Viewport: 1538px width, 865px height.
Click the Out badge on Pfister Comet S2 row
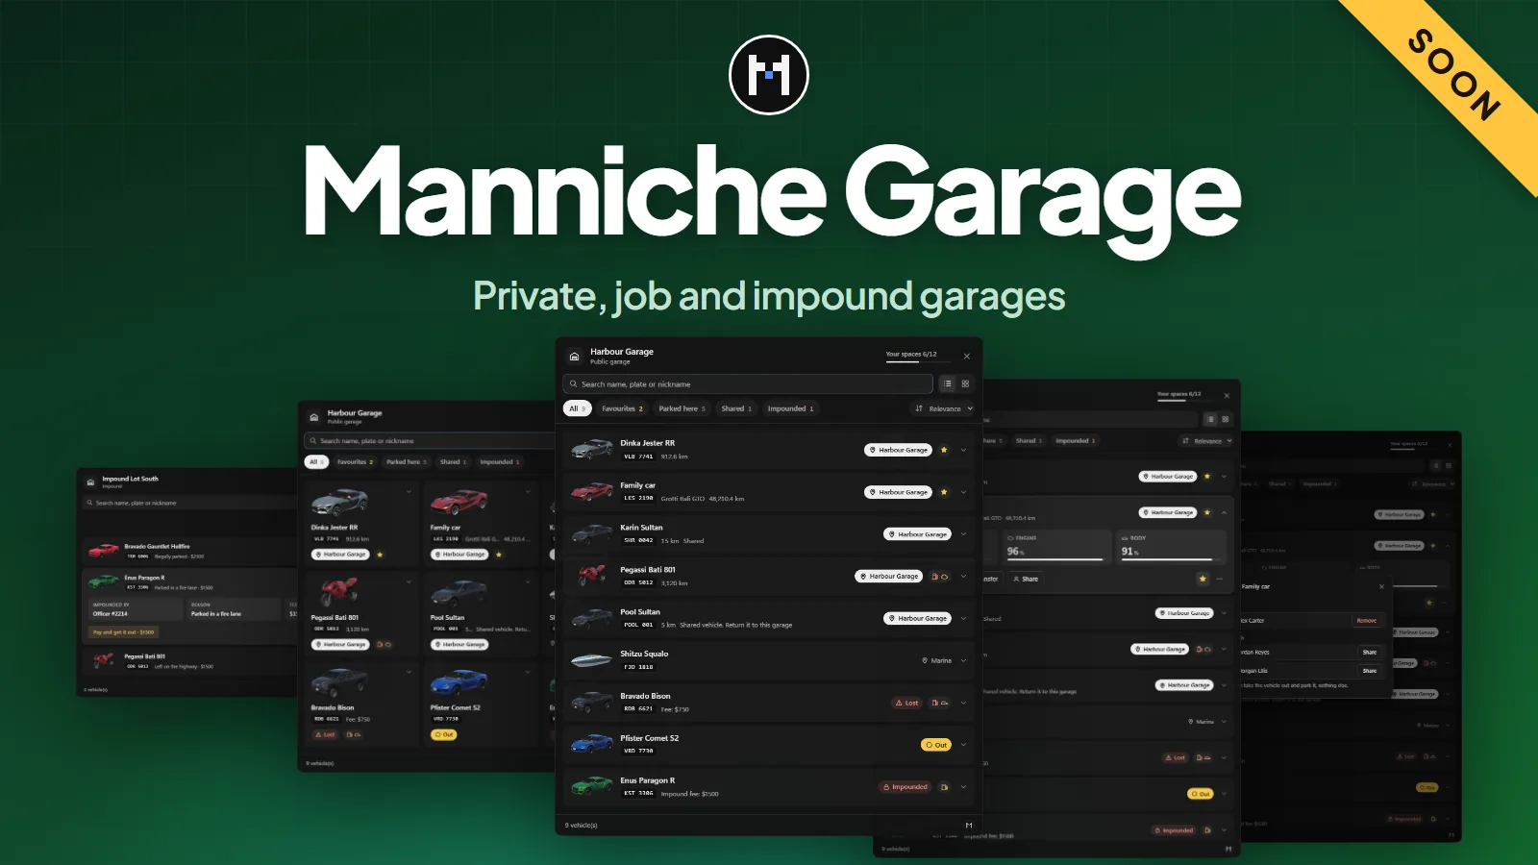[935, 745]
